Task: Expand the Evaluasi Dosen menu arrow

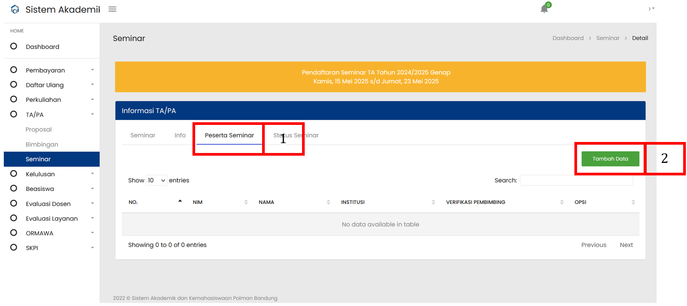Action: point(92,203)
